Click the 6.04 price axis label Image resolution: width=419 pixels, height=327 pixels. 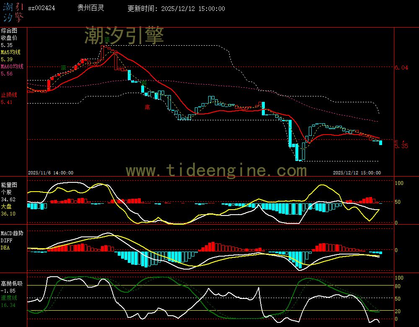pyautogui.click(x=401, y=67)
